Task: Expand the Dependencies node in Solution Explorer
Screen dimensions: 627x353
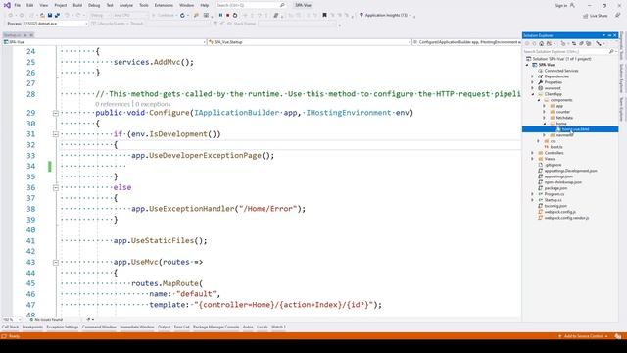Action: [532, 76]
